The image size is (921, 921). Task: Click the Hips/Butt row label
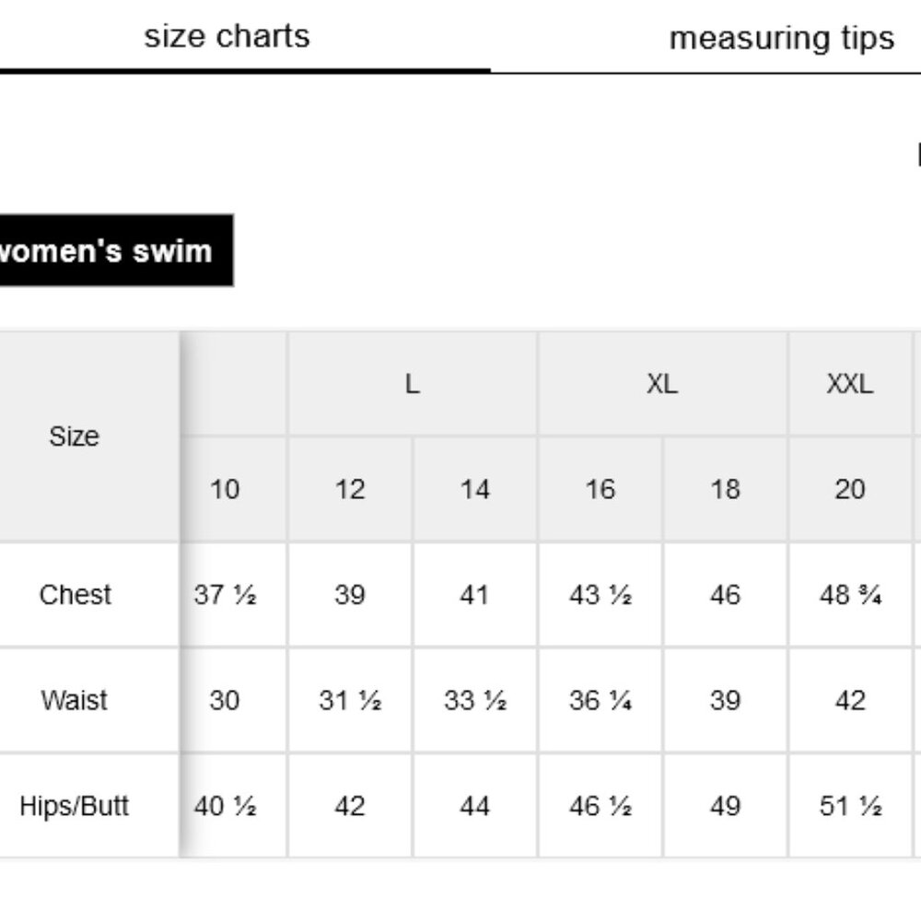click(75, 806)
